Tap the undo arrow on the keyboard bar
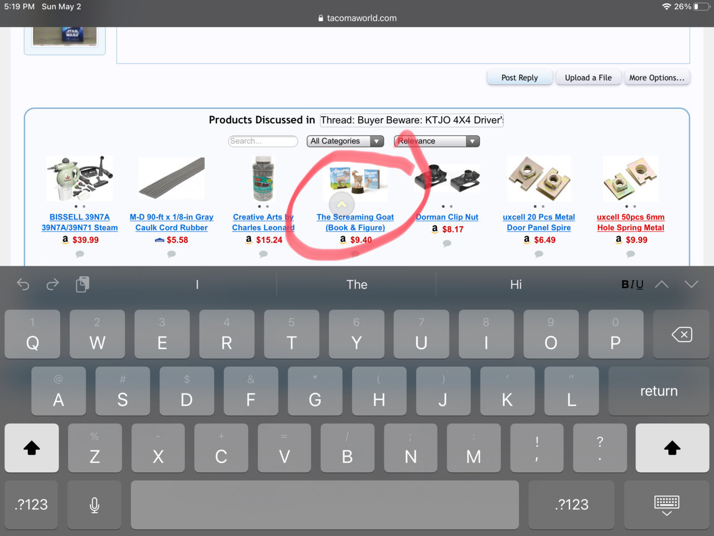Viewport: 714px width, 536px height. (x=23, y=284)
